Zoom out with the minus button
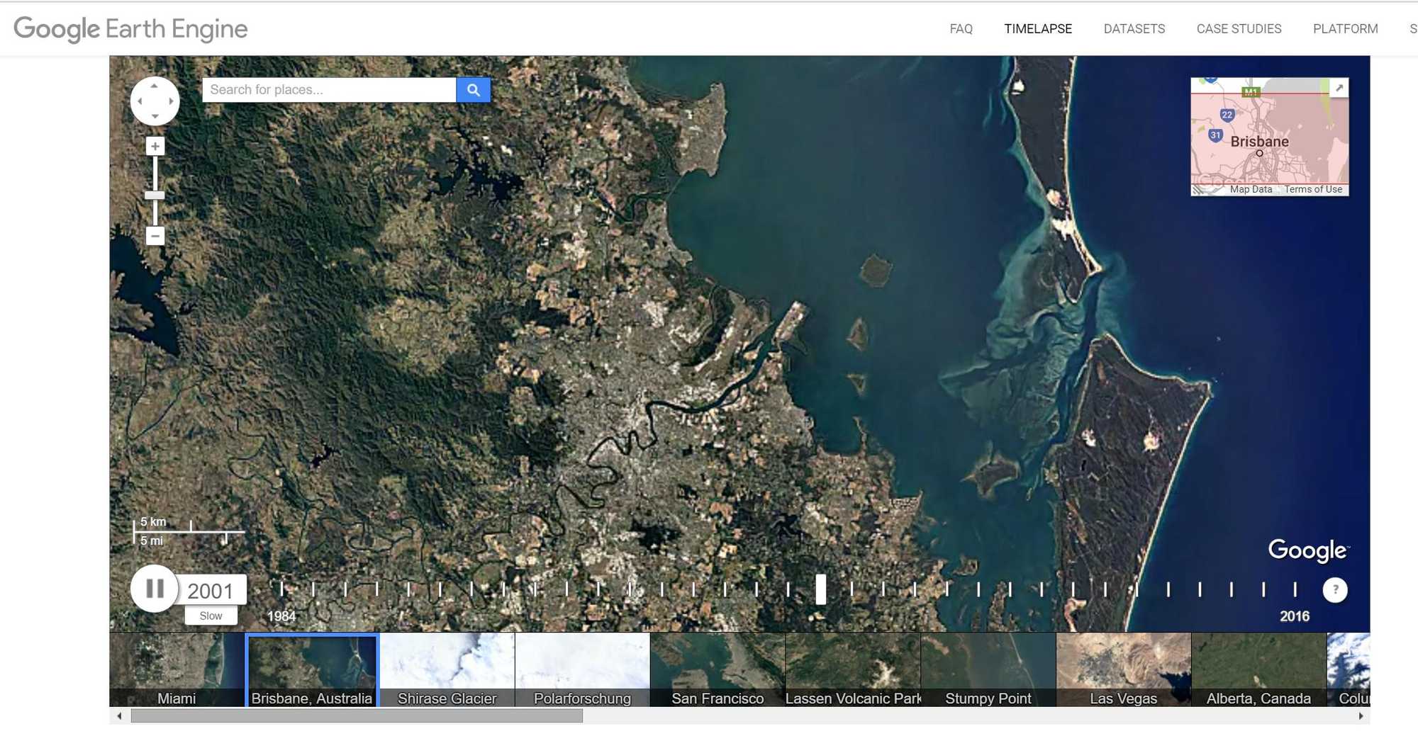 tap(155, 236)
